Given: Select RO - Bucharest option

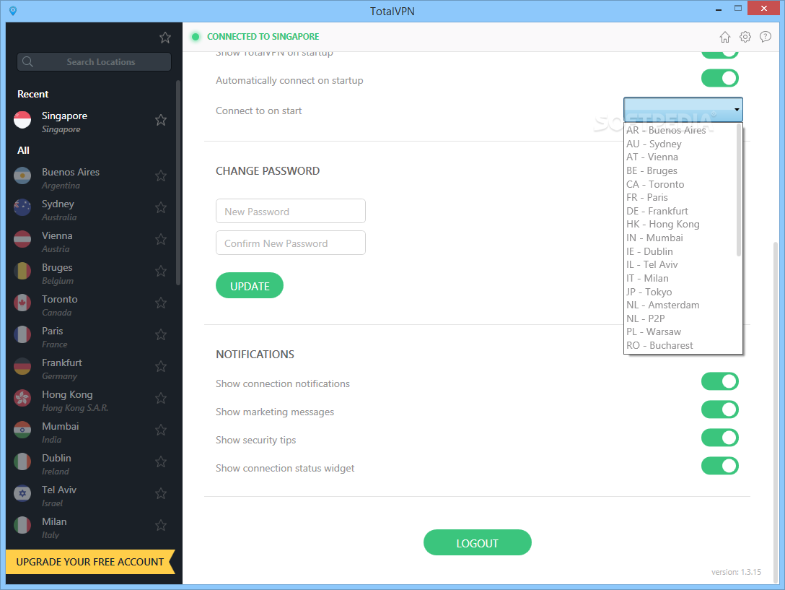Looking at the screenshot, I should tap(680, 345).
